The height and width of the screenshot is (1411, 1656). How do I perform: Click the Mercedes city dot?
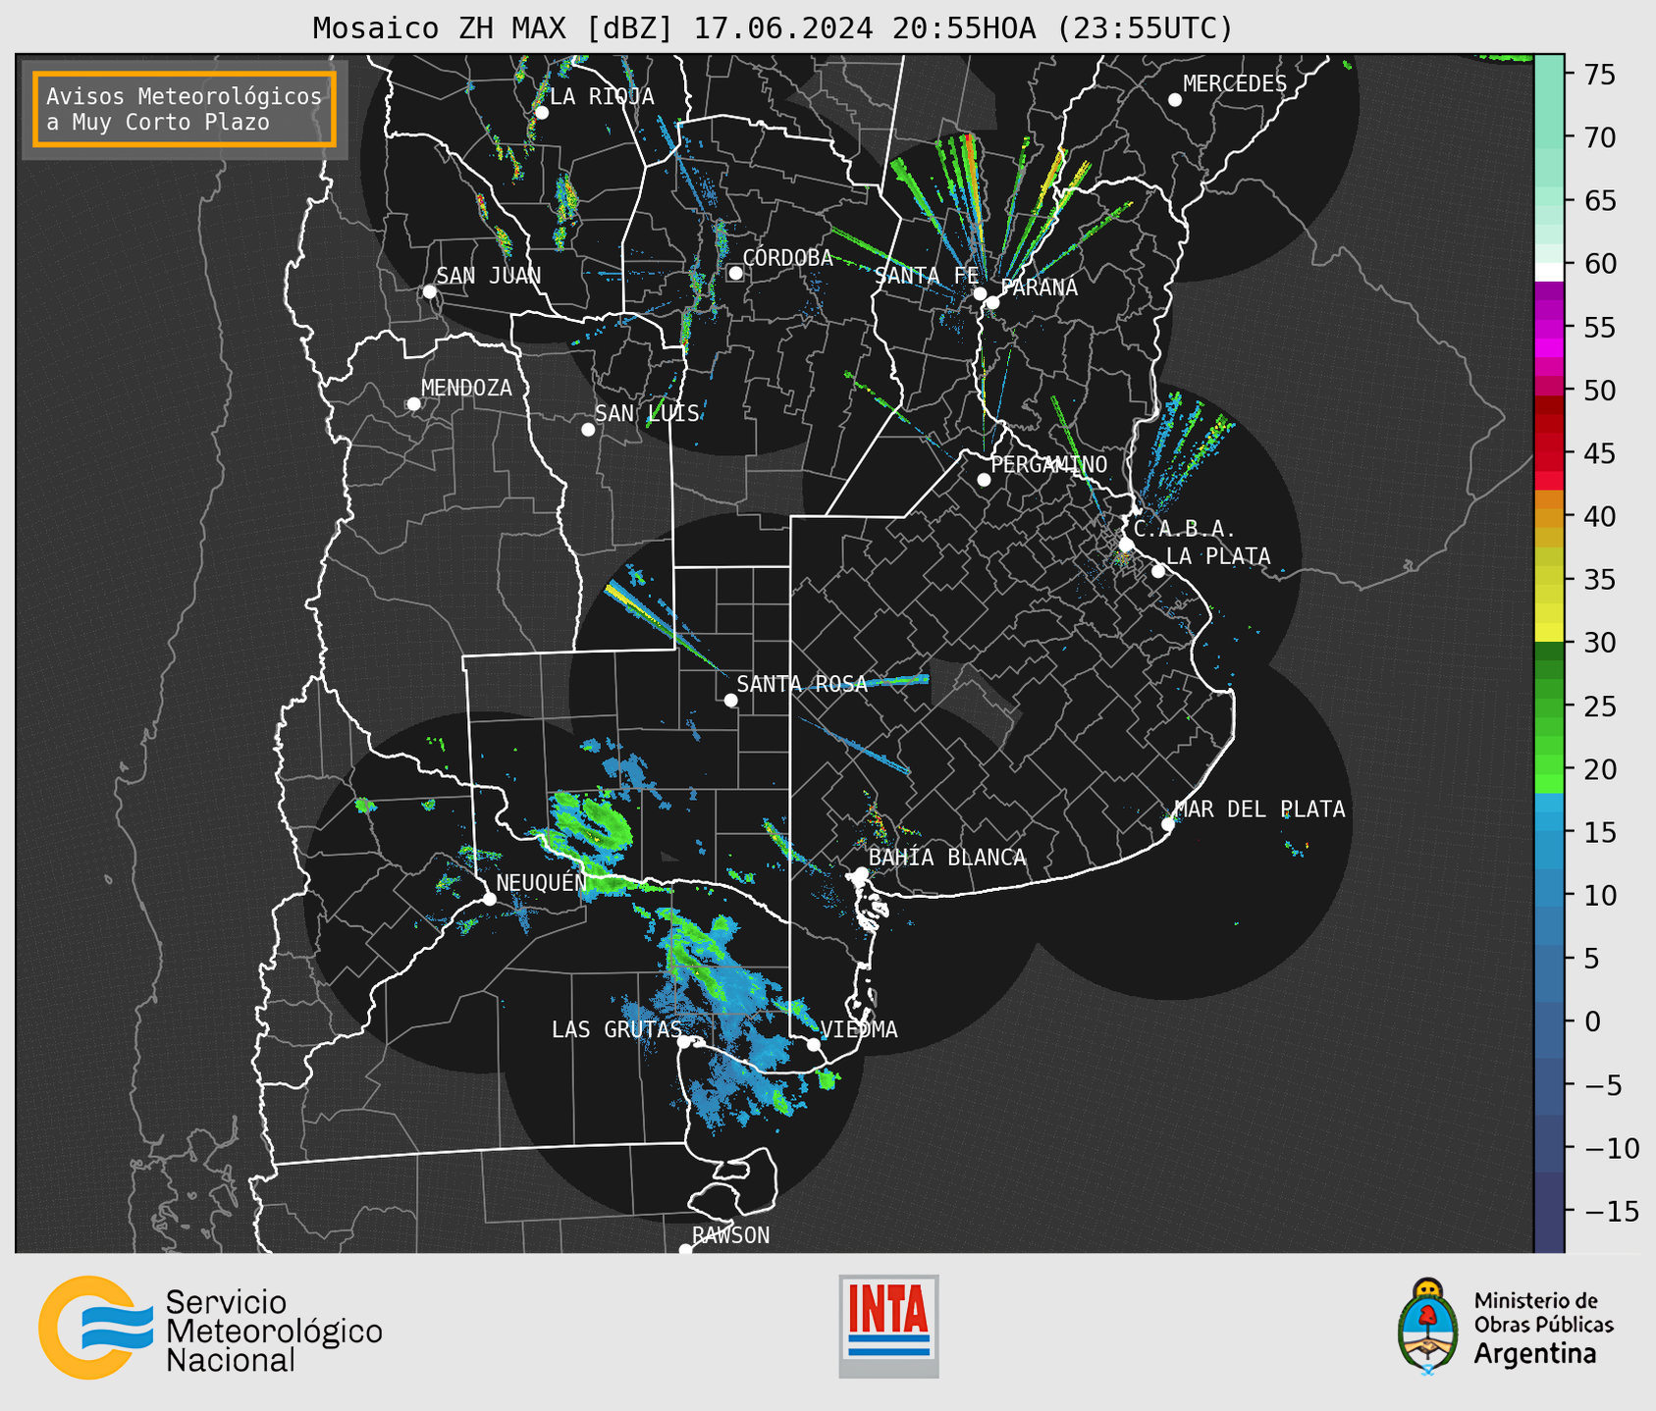click(1175, 100)
